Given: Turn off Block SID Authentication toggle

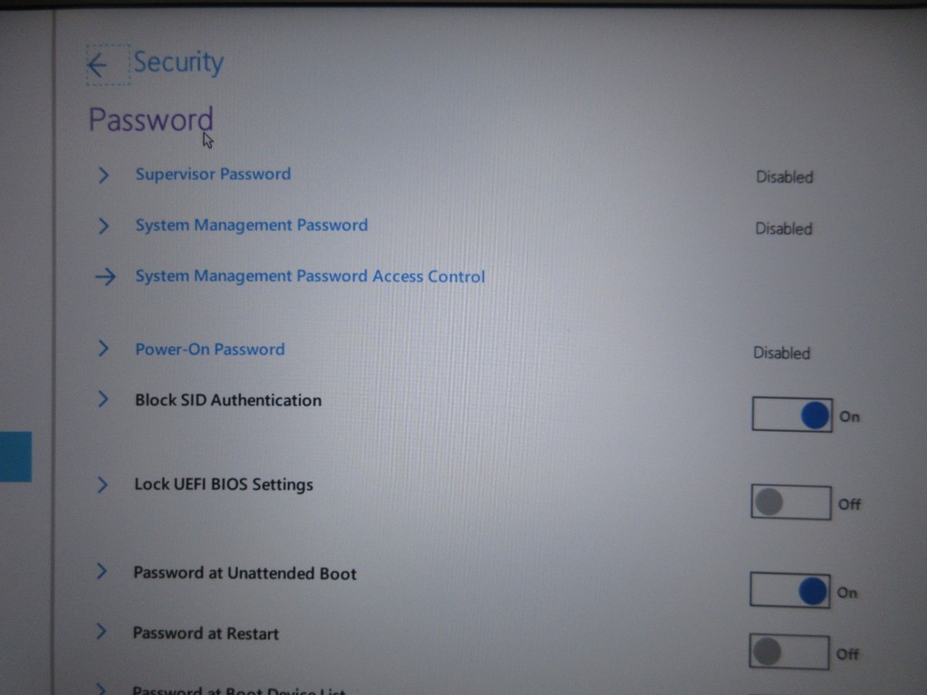Looking at the screenshot, I should click(x=791, y=414).
